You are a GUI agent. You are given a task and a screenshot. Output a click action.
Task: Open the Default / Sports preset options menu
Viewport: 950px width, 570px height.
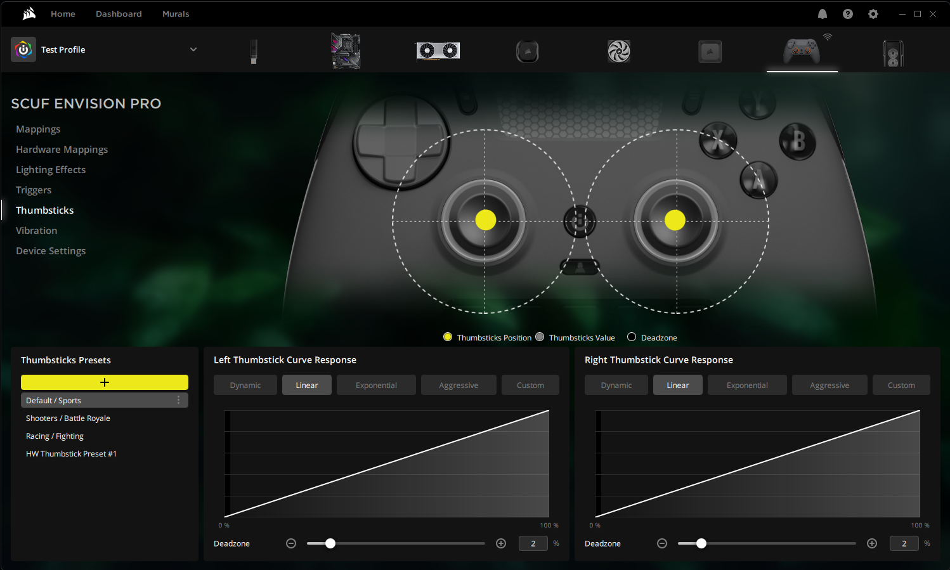click(178, 400)
